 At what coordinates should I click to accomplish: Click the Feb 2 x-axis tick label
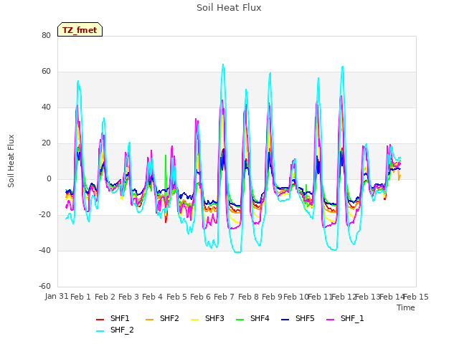point(105,297)
